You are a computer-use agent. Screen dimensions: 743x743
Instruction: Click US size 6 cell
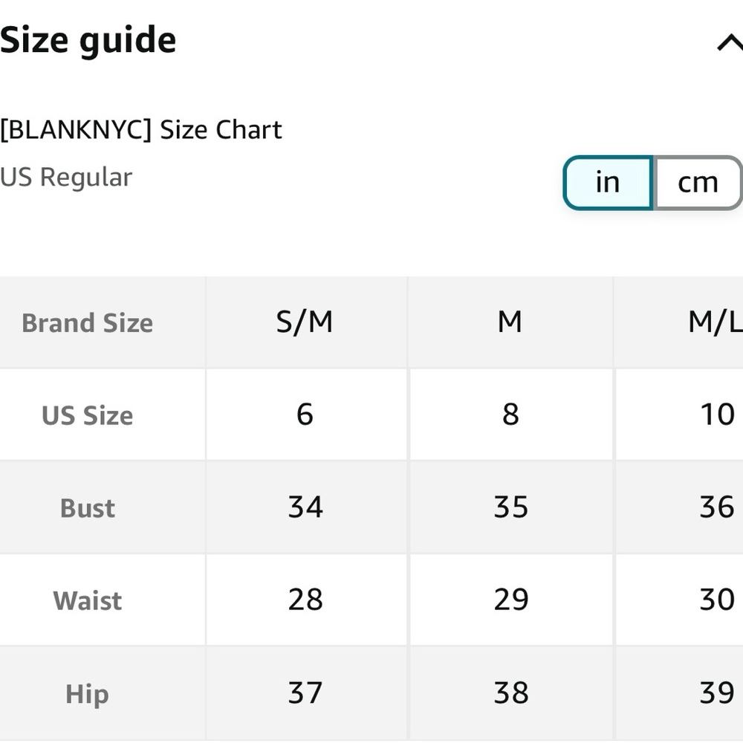(x=305, y=414)
